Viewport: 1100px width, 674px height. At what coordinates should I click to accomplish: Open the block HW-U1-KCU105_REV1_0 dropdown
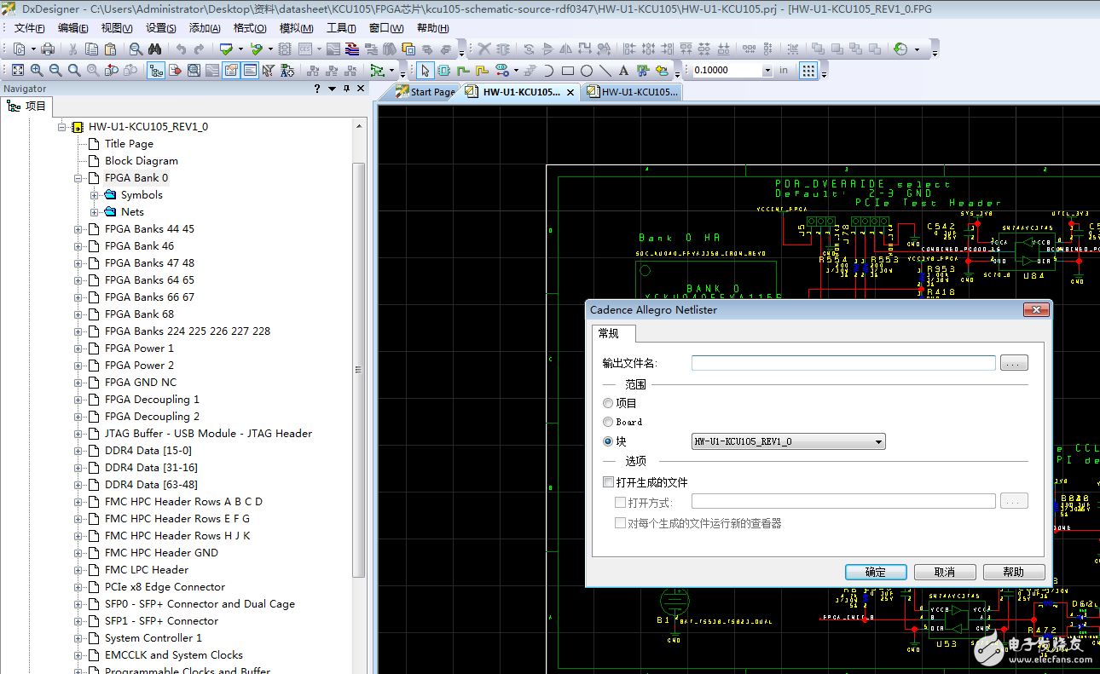click(x=879, y=441)
